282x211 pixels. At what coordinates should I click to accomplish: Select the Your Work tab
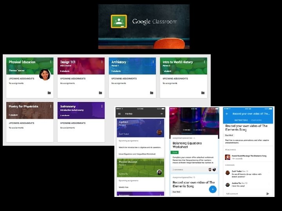click(256, 120)
